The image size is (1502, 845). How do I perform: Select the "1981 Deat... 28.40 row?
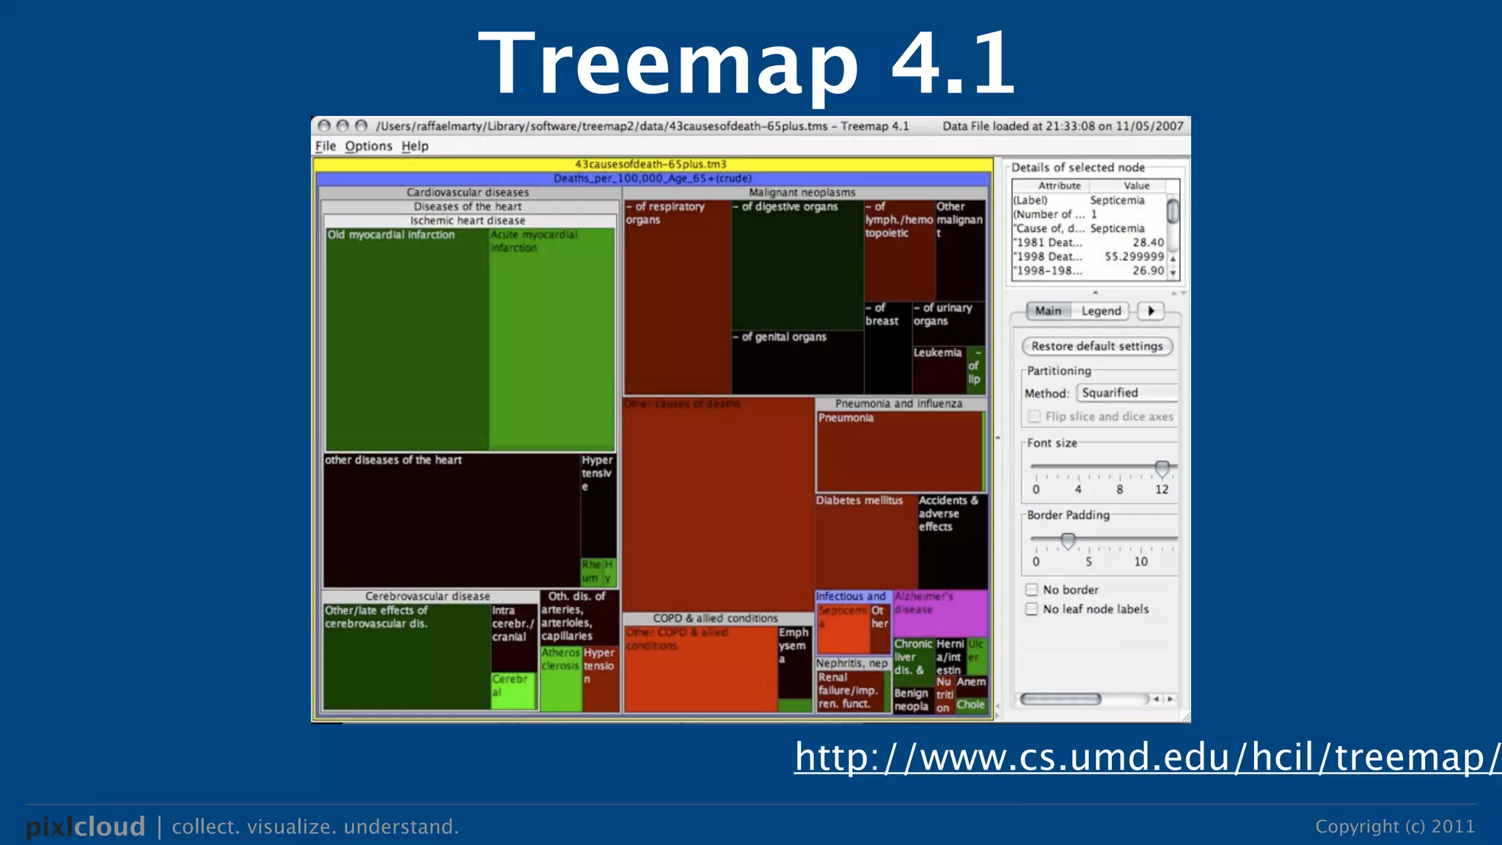click(1089, 243)
